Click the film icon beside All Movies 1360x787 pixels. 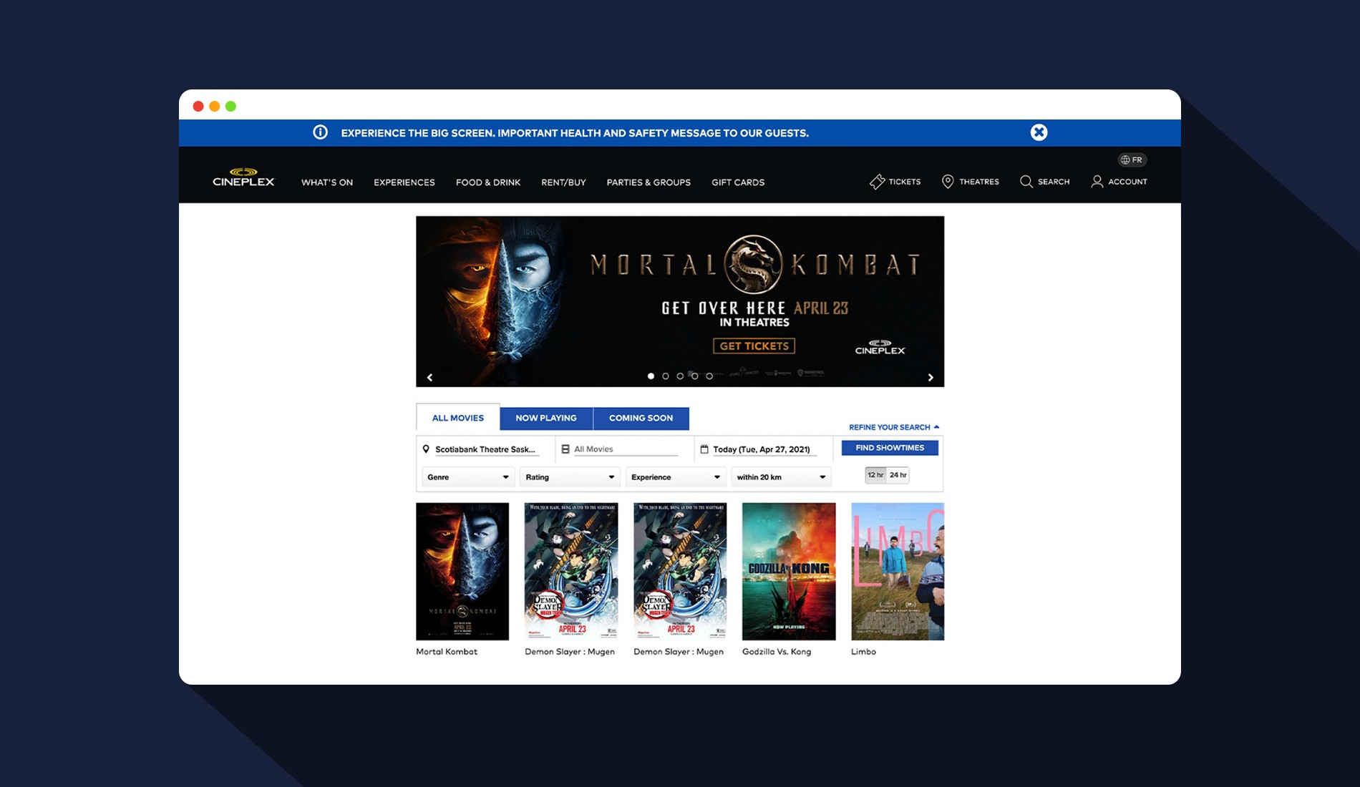click(565, 449)
